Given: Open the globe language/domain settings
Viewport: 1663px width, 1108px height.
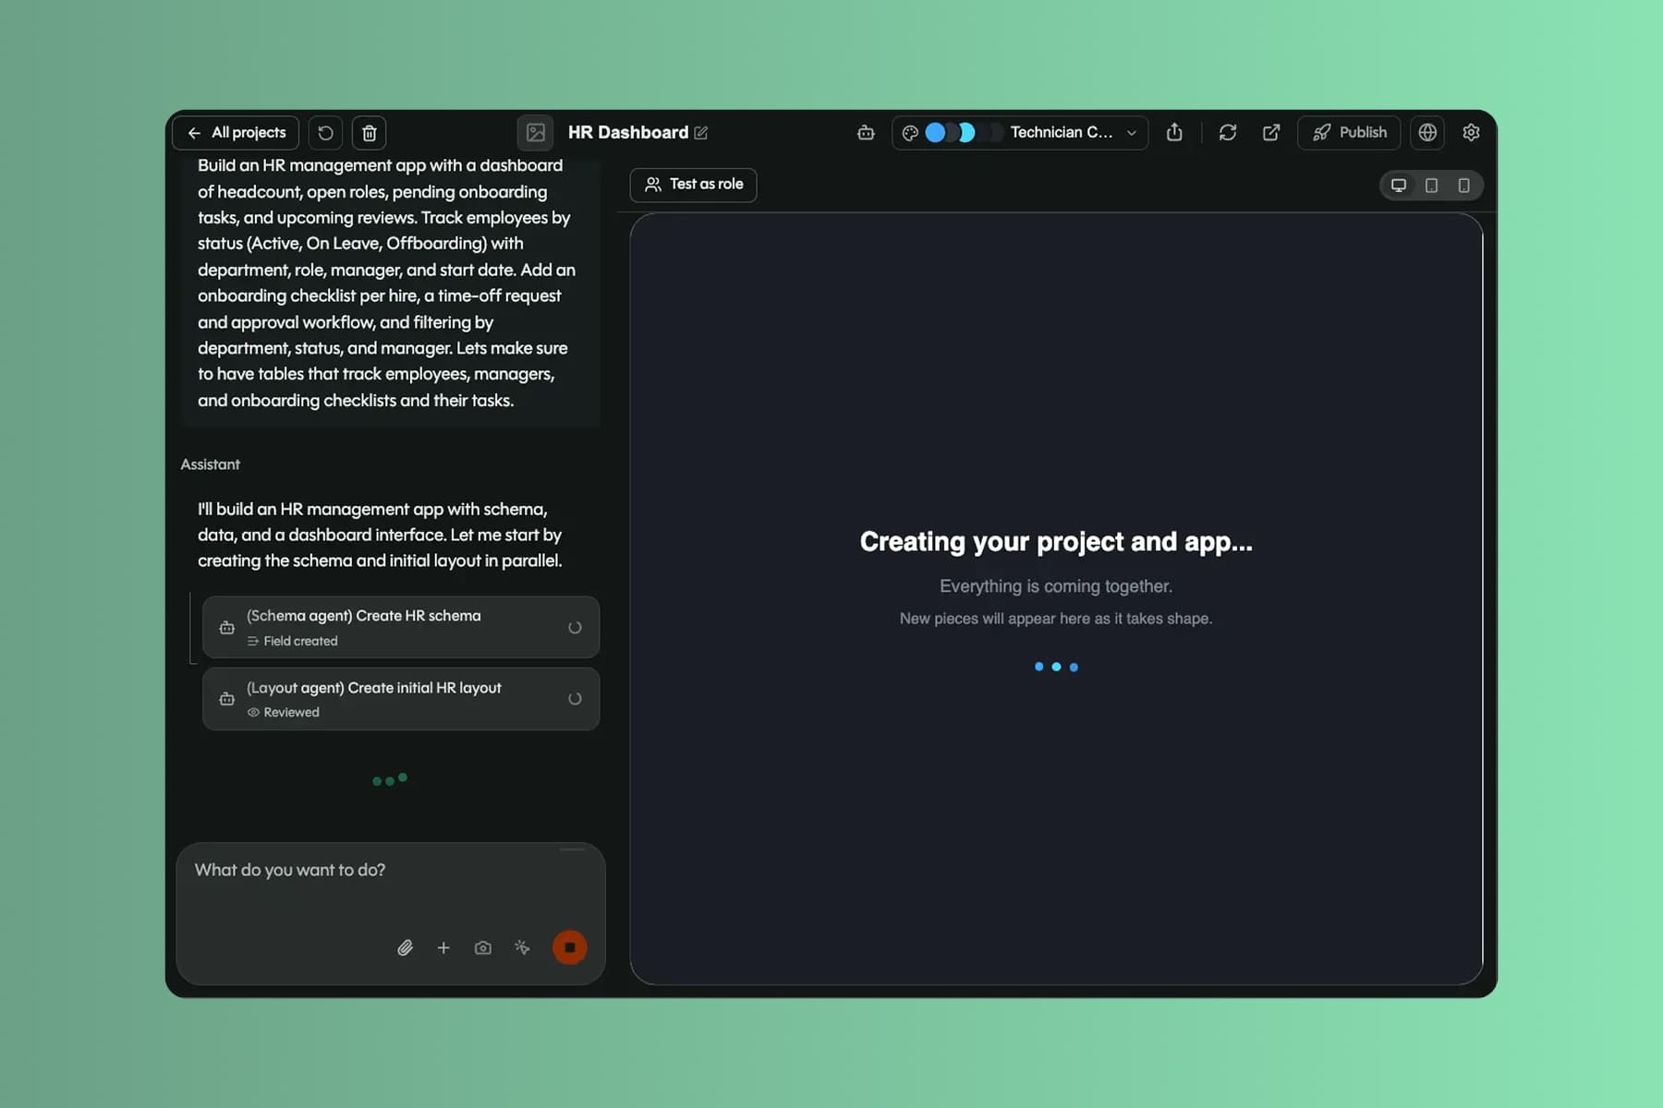Looking at the screenshot, I should pos(1427,133).
